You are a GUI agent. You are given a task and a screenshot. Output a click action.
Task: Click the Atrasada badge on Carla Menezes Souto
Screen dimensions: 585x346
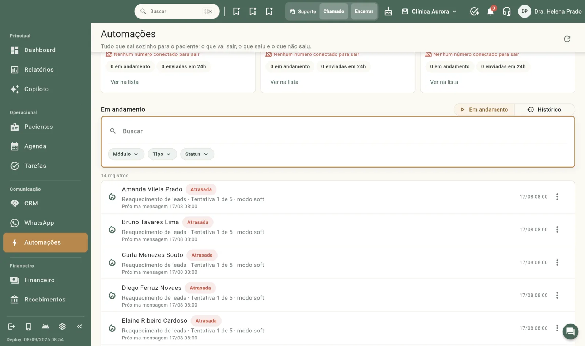(x=202, y=255)
